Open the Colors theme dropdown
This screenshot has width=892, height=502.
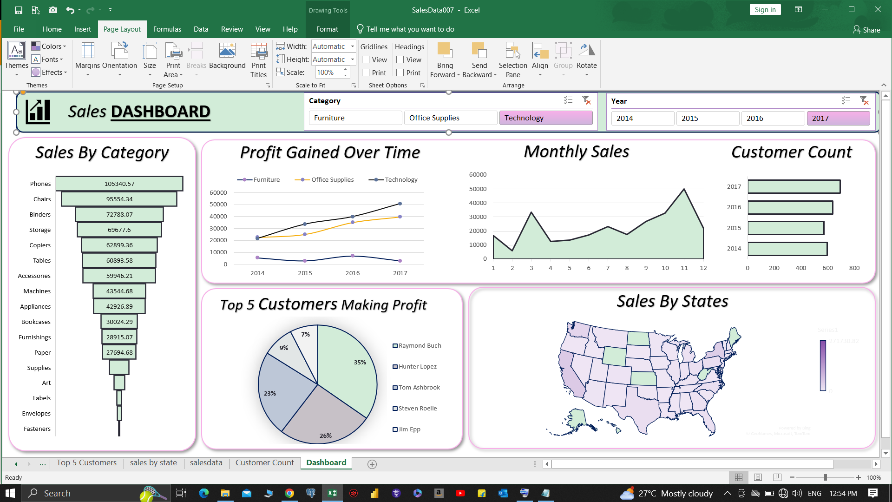click(49, 46)
